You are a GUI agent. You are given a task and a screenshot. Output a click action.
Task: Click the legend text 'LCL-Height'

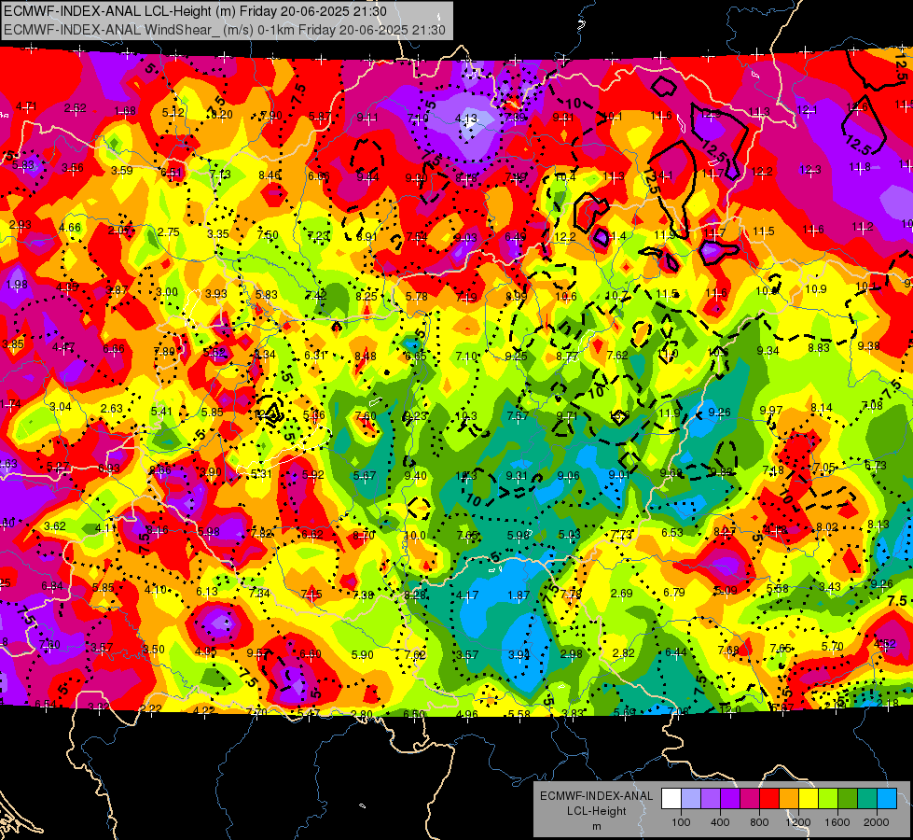pyautogui.click(x=596, y=811)
